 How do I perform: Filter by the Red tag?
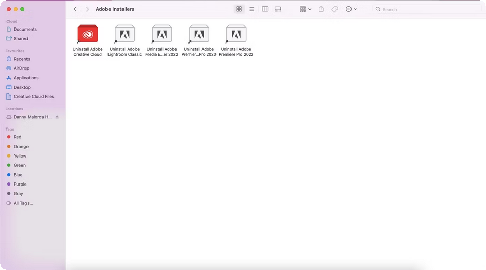pyautogui.click(x=17, y=137)
